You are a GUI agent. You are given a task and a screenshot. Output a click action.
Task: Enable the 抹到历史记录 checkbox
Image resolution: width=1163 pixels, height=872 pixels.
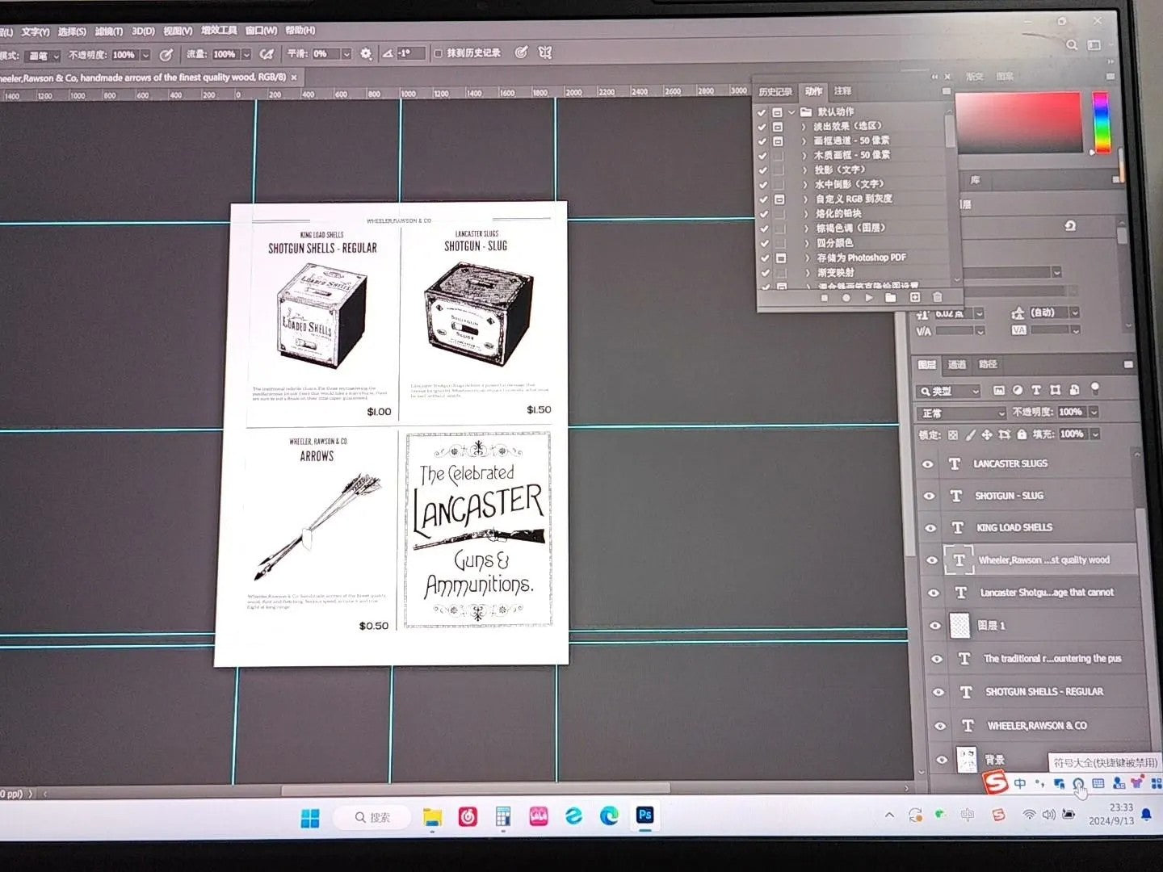[x=438, y=53]
